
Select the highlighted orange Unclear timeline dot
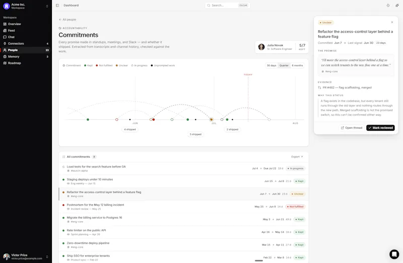(x=211, y=120)
